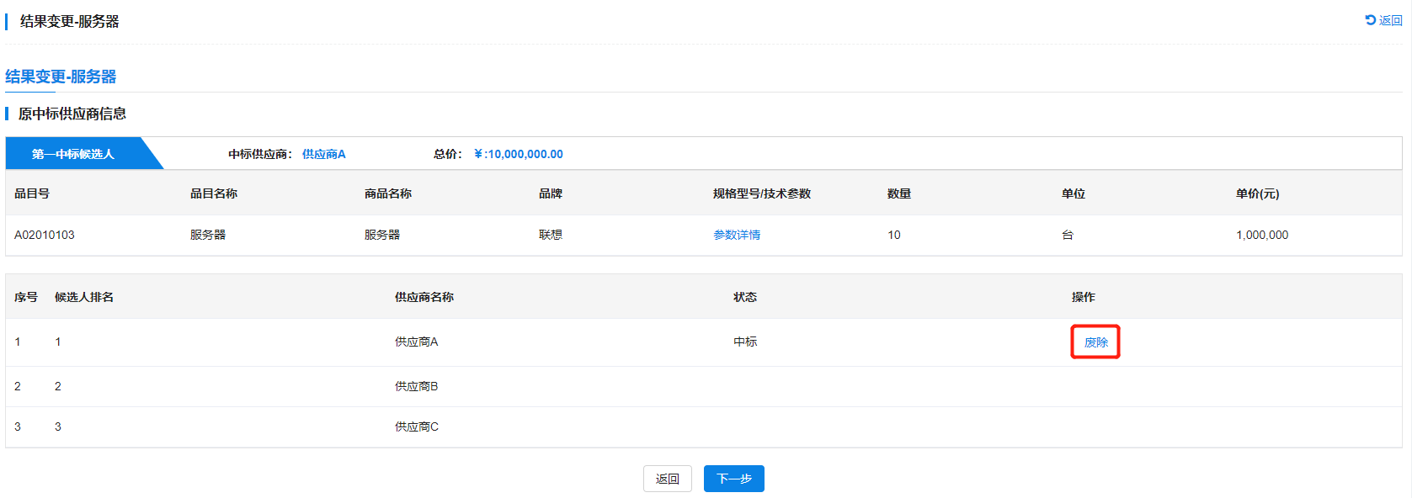Open the blue 供应商A winning supplier link
The height and width of the screenshot is (498, 1412).
tap(323, 154)
